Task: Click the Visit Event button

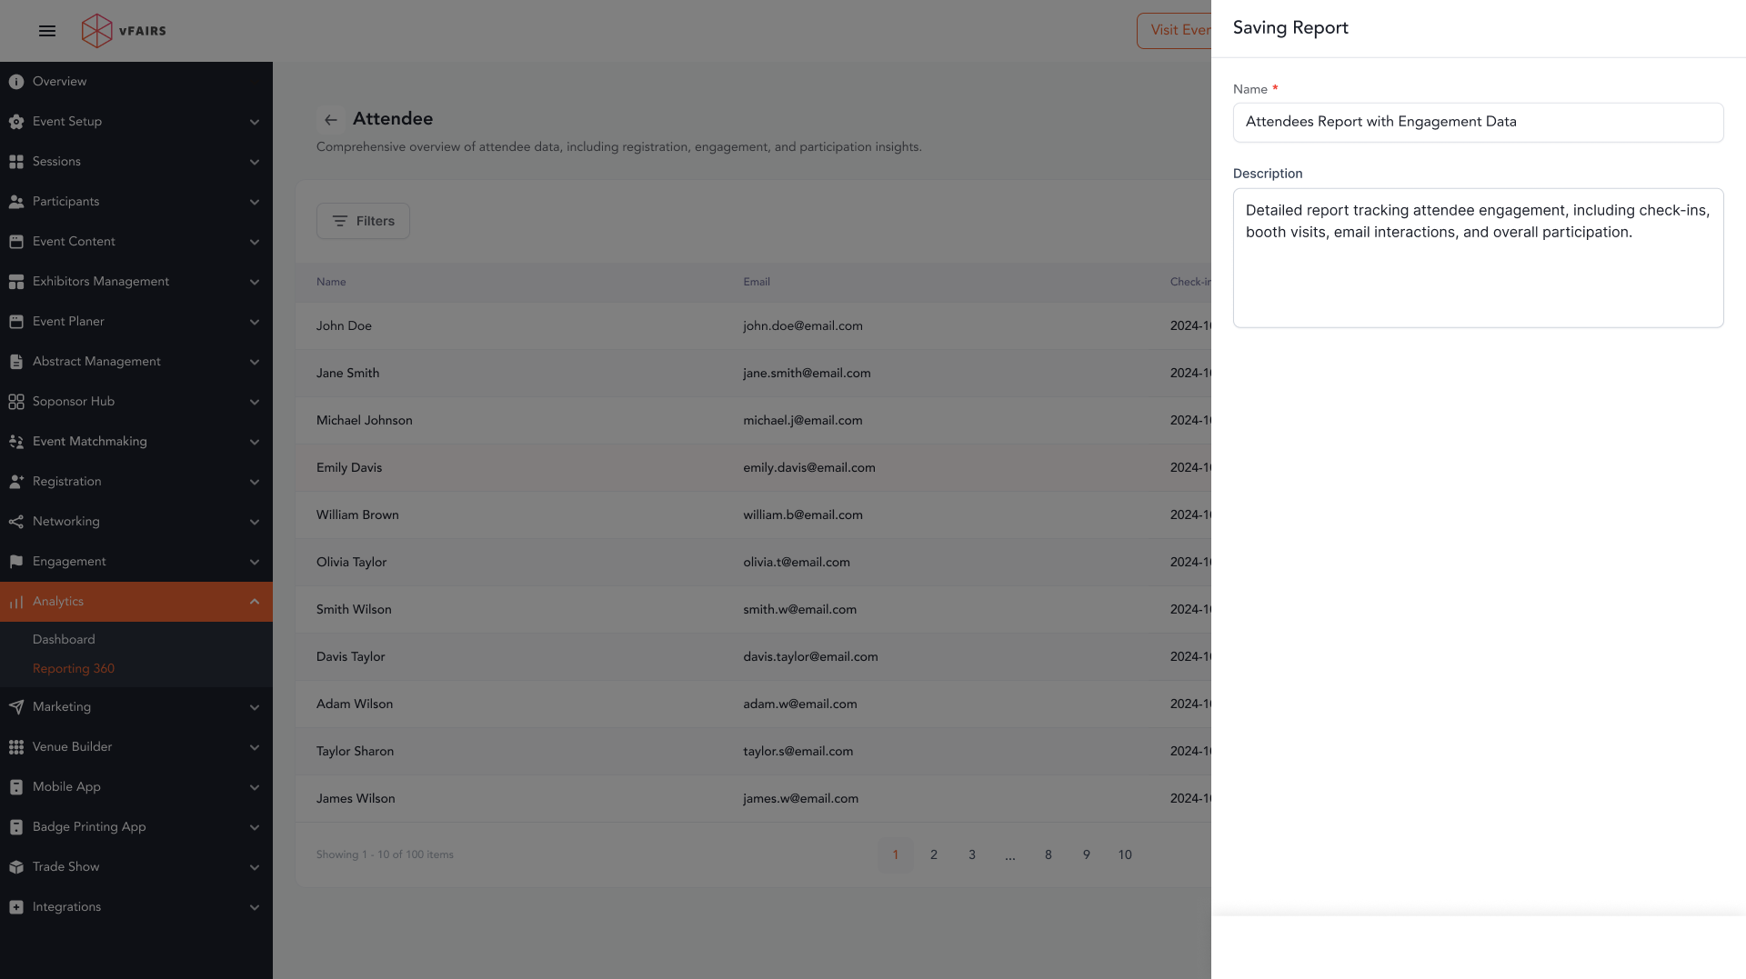Action: pos(1175,31)
